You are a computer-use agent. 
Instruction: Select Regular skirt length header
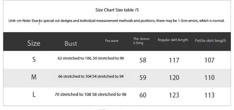[173, 40]
